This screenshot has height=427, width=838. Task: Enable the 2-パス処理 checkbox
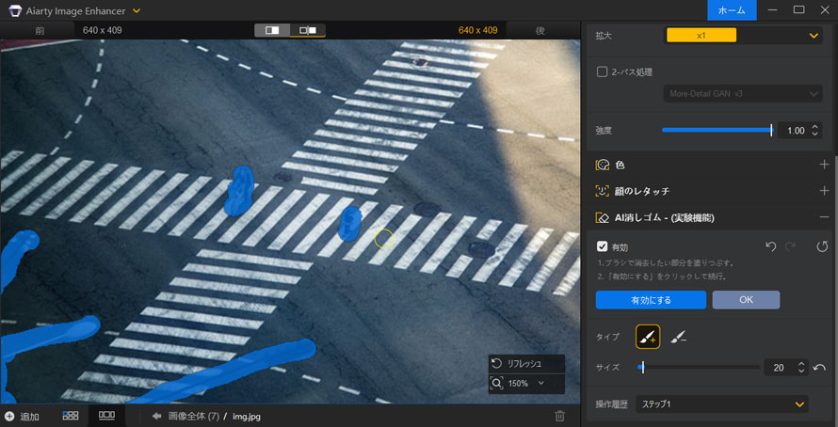pyautogui.click(x=602, y=71)
